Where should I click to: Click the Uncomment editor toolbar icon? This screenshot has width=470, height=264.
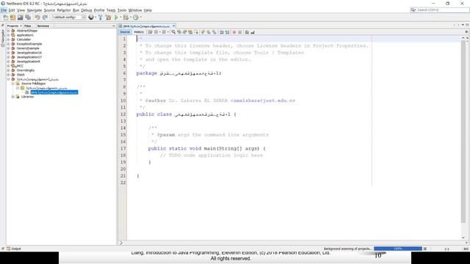(x=253, y=32)
